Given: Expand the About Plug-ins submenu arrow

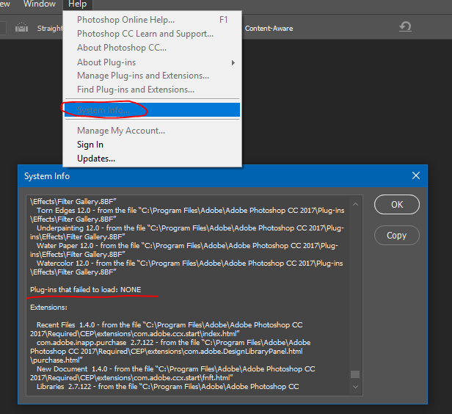Looking at the screenshot, I should point(233,62).
